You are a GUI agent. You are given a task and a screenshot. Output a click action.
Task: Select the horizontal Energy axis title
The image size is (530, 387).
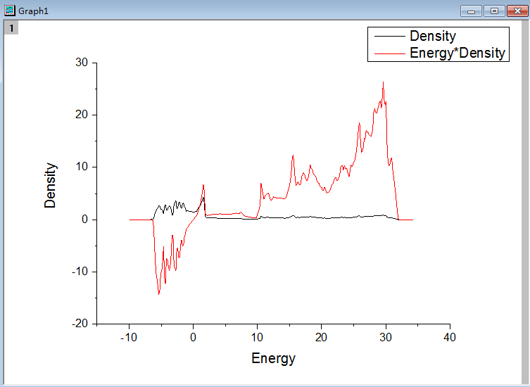pyautogui.click(x=273, y=359)
